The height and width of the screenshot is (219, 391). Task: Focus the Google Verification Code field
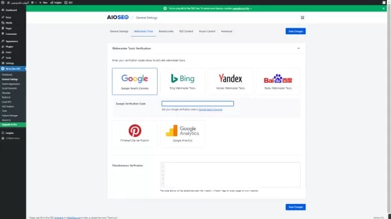coord(197,104)
